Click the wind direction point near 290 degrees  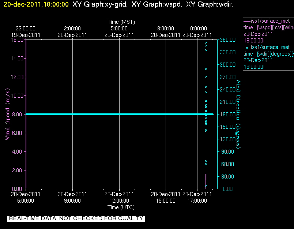coord(206,69)
